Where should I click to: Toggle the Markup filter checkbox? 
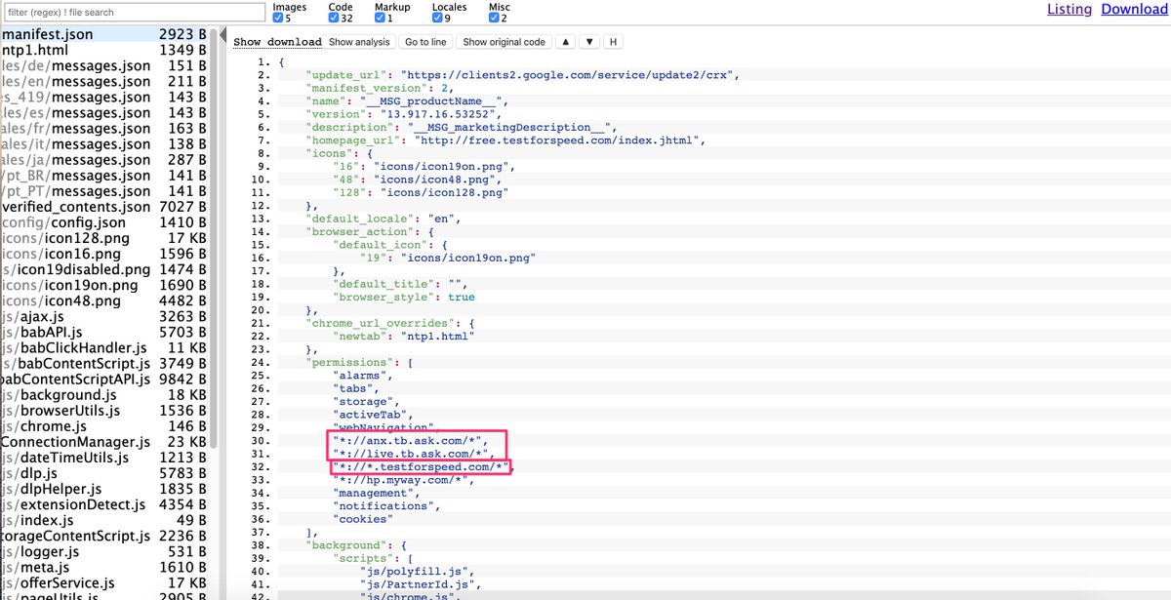[380, 19]
